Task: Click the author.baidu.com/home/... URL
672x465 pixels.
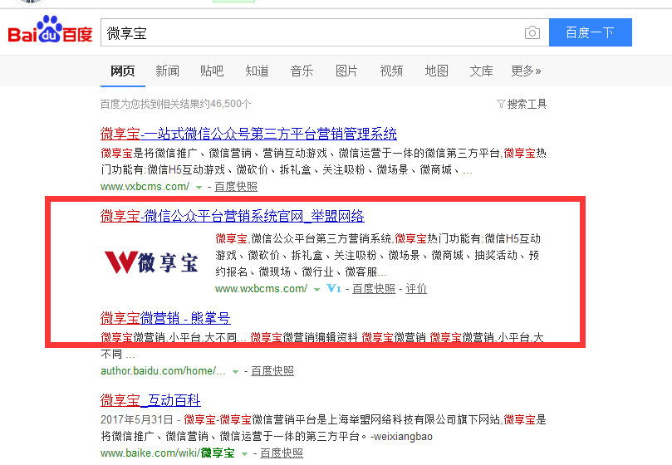Action: [x=163, y=370]
